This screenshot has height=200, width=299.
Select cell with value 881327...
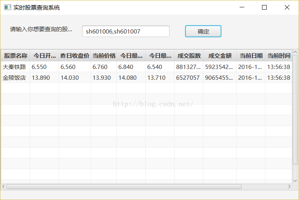pos(189,67)
